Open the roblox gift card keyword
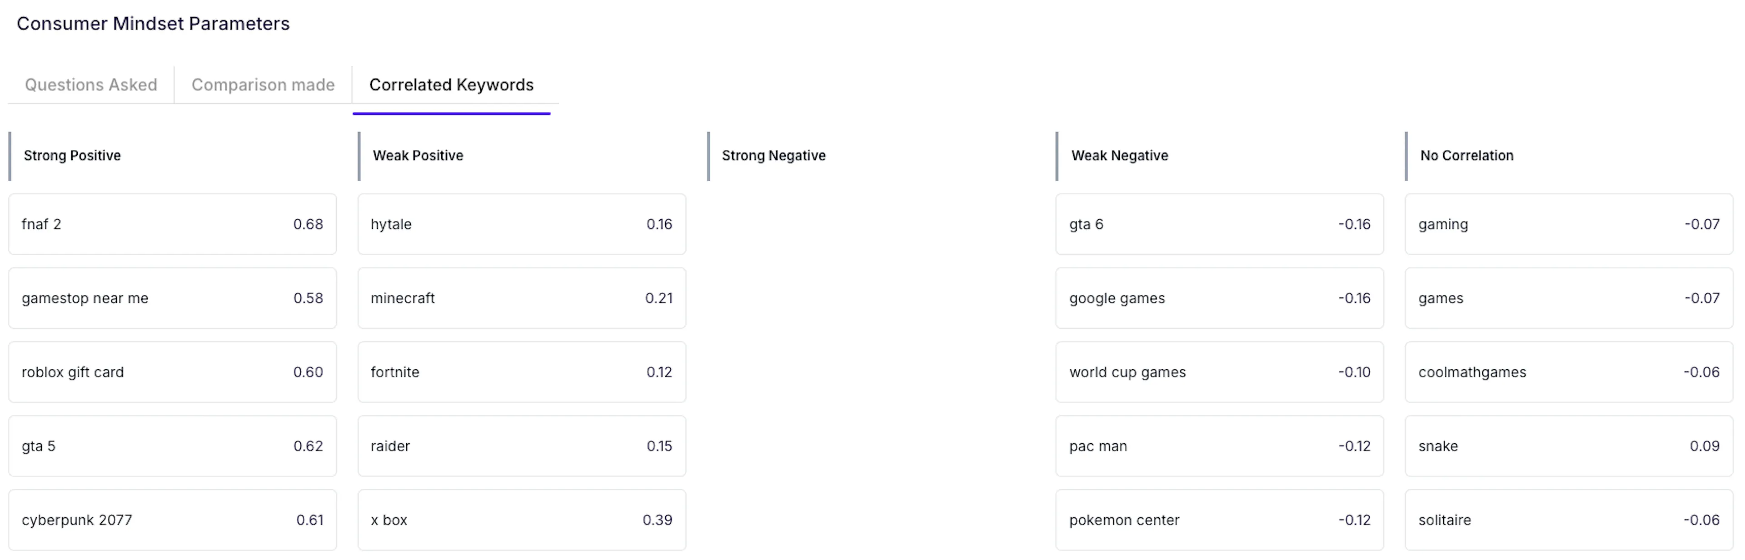Screen dimensions: 1745x560 (x=173, y=372)
